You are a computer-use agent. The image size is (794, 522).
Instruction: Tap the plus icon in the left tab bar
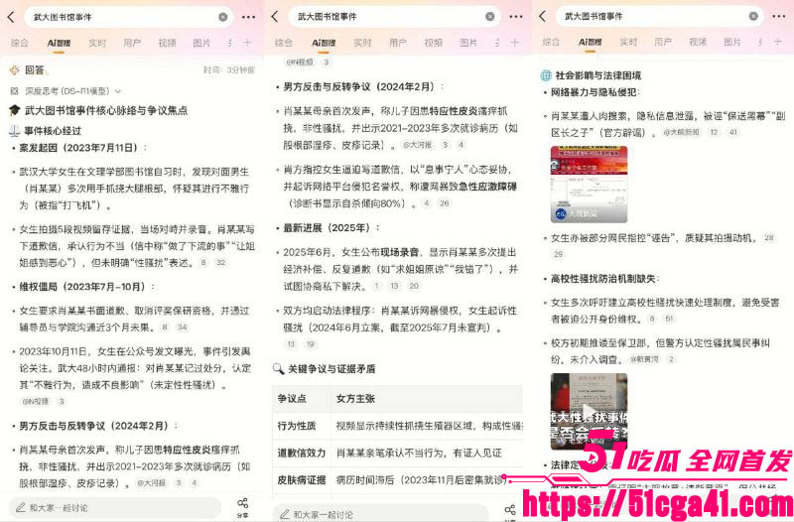247,43
